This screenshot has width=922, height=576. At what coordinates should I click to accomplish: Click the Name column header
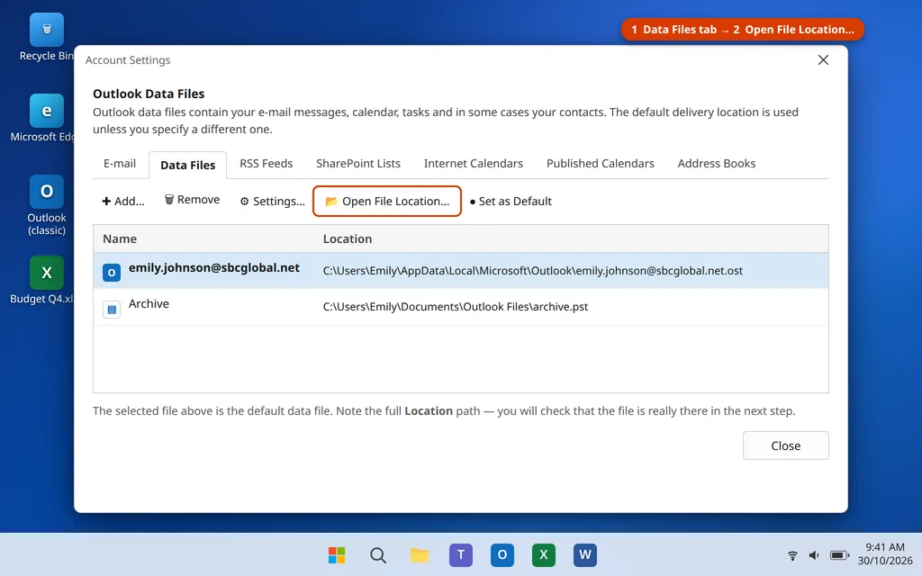[120, 238]
